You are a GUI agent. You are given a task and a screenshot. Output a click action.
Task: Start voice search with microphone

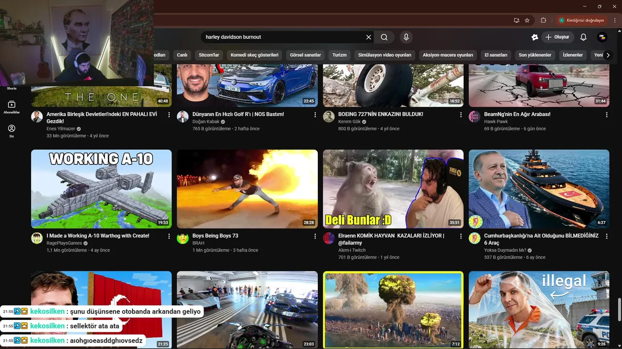406,37
